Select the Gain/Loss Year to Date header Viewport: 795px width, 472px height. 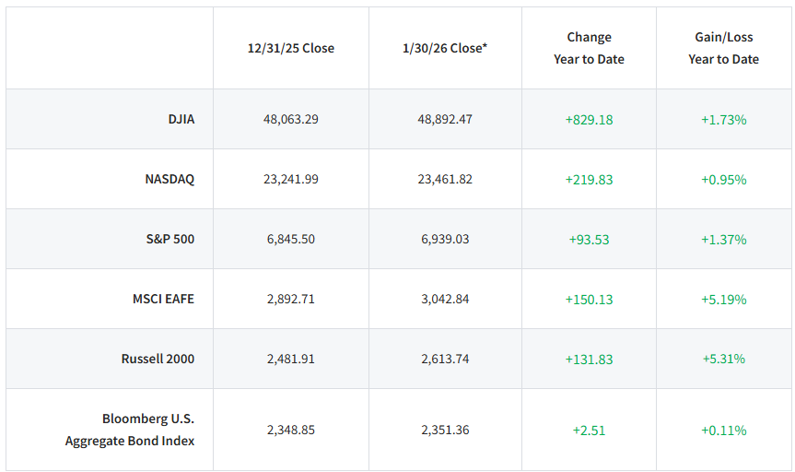[x=723, y=48]
